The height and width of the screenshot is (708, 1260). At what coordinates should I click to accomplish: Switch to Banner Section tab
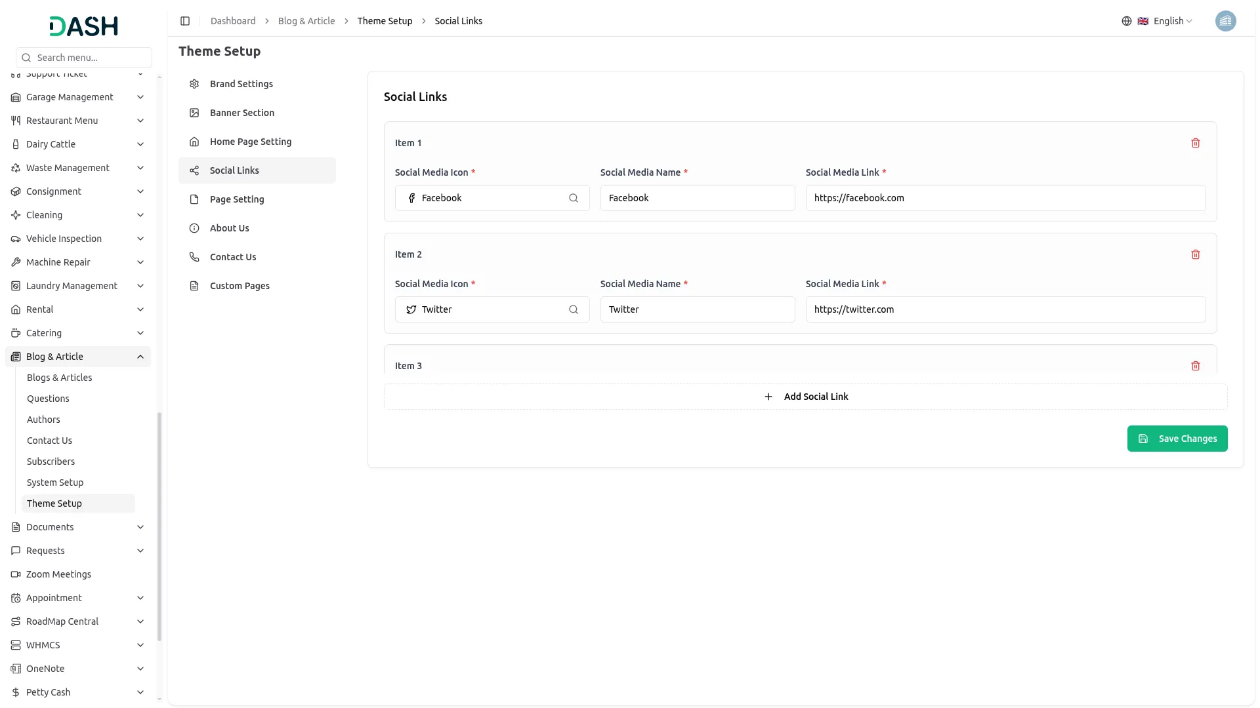242,113
